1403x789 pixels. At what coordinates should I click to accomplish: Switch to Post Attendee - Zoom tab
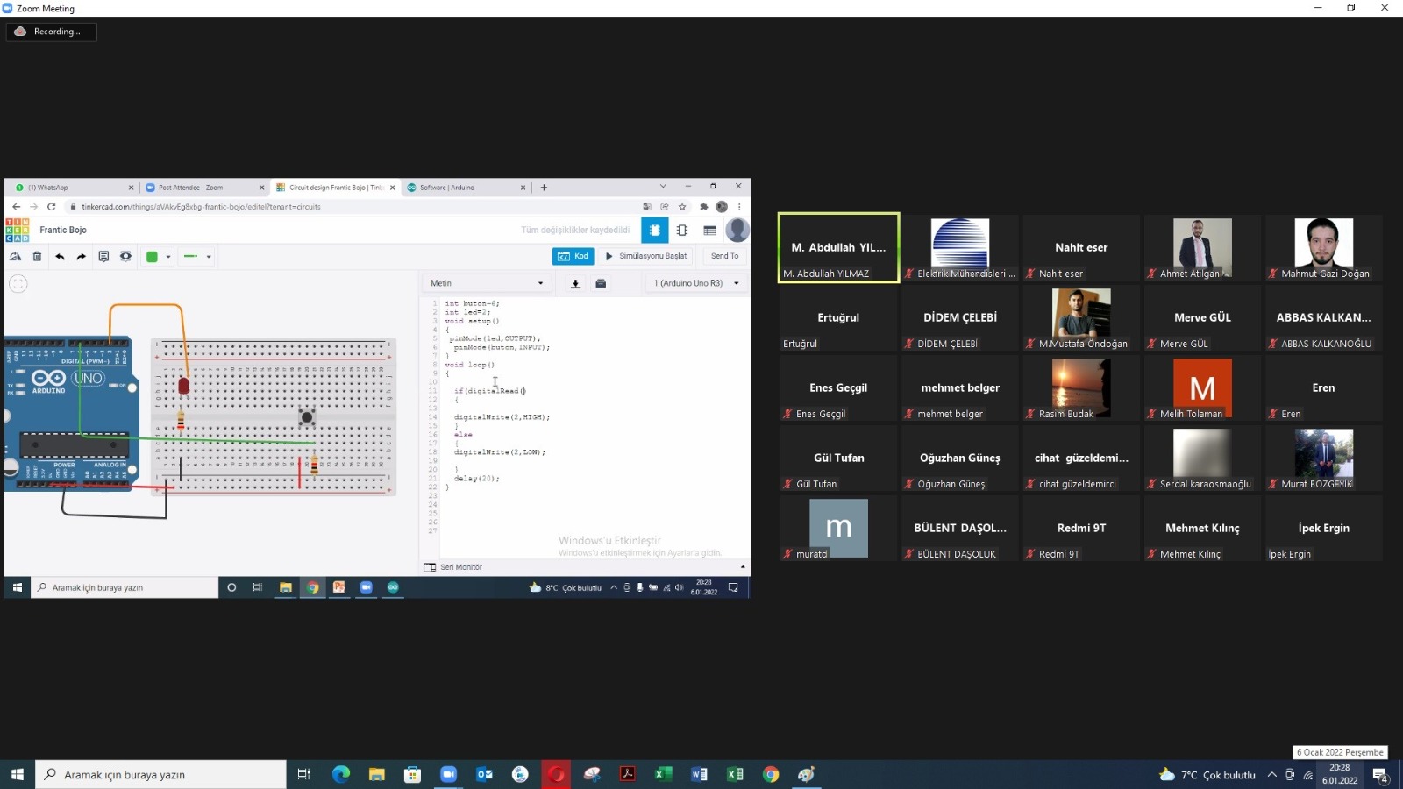click(x=203, y=188)
